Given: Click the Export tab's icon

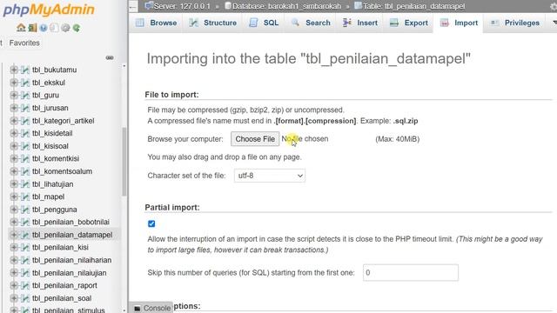Looking at the screenshot, I should click(x=394, y=23).
